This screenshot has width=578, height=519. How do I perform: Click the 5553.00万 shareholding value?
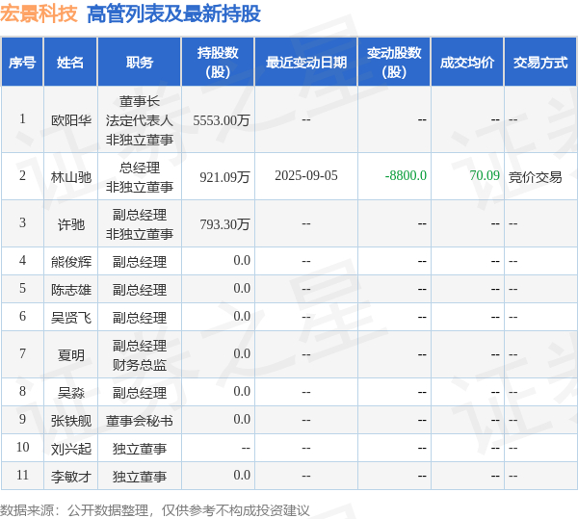point(222,120)
